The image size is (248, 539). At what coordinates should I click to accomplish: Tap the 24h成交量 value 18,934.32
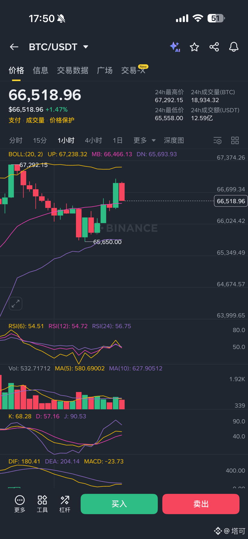click(205, 100)
